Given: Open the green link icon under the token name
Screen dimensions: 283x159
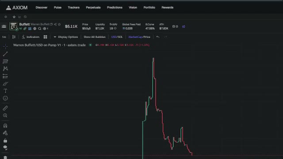Looking at the screenshot, I should pos(25,28).
